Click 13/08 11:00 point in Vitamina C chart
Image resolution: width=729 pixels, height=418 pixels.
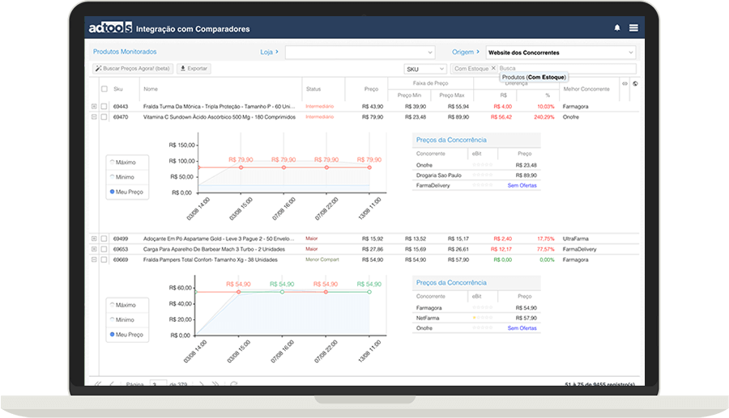pyautogui.click(x=369, y=167)
